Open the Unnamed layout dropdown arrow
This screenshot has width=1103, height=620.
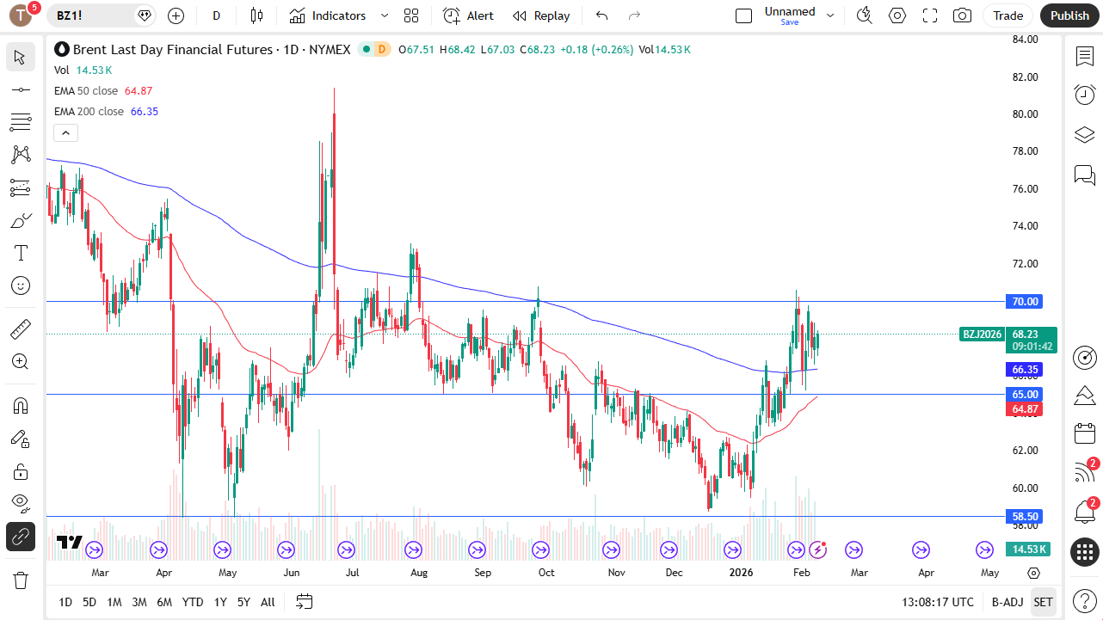pyautogui.click(x=830, y=15)
